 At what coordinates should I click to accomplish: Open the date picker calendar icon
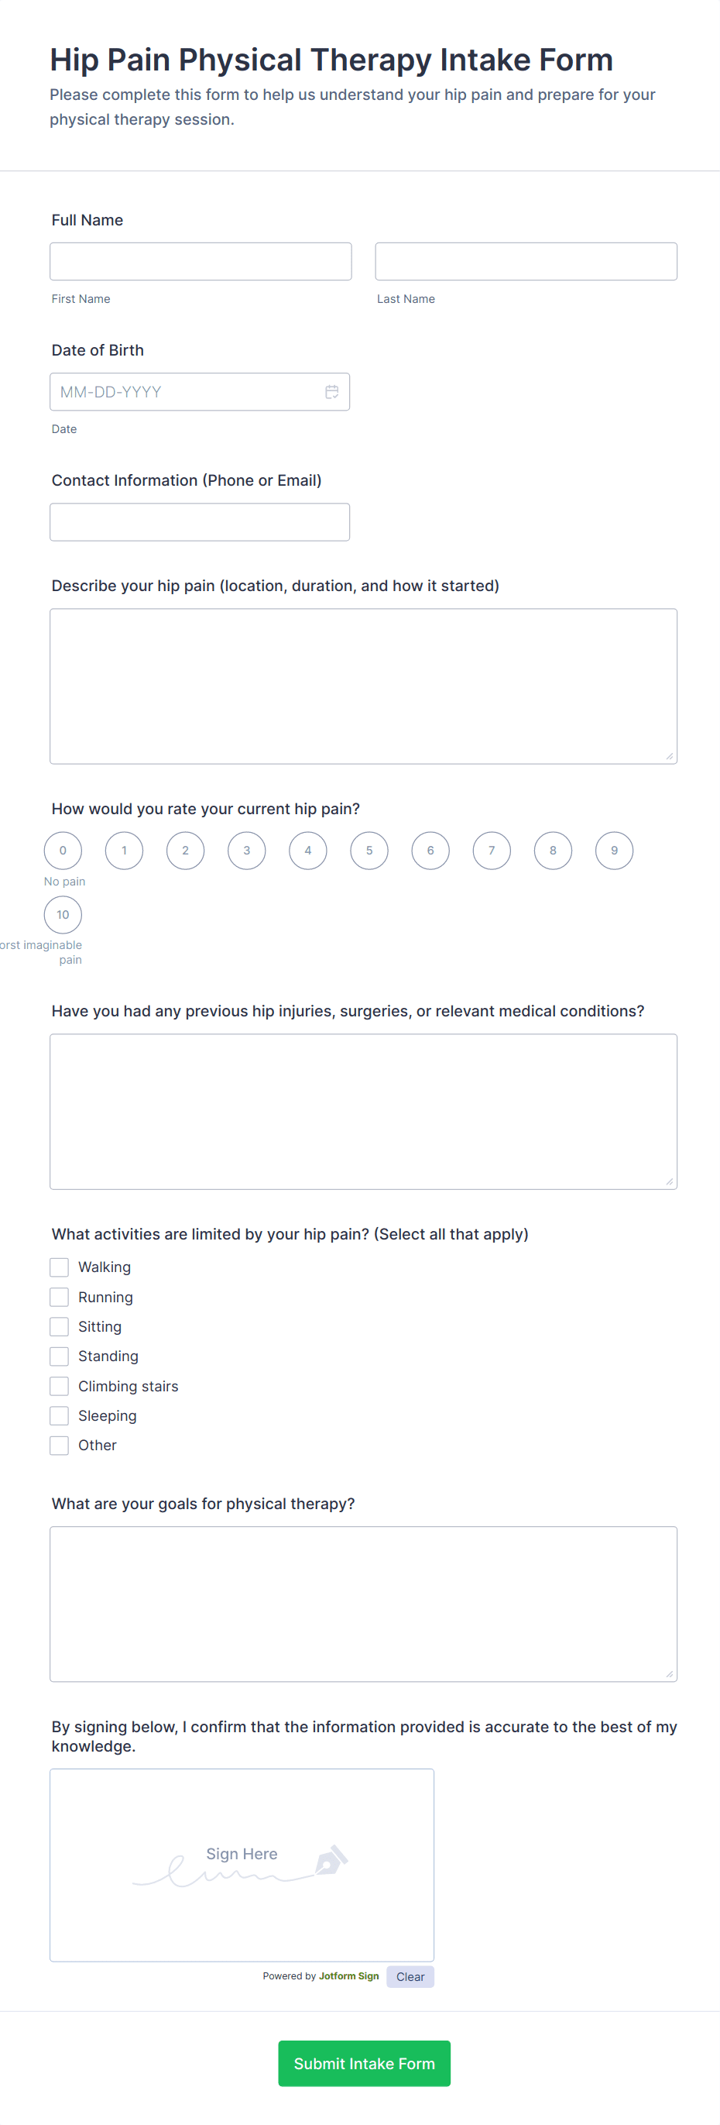click(332, 392)
